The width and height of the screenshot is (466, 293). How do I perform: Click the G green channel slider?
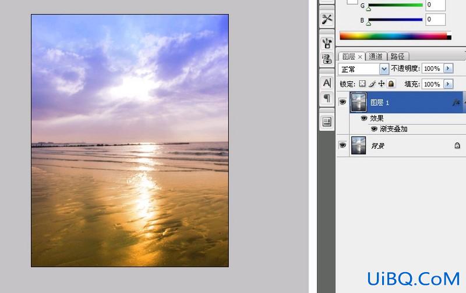point(396,5)
